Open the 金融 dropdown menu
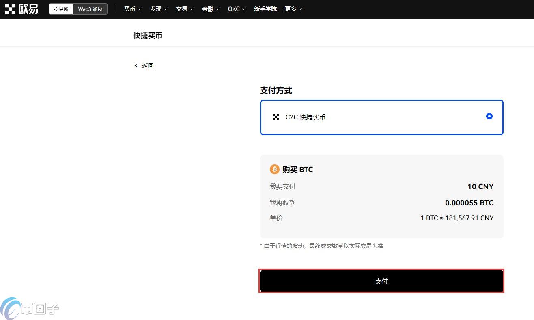Screen dimensions: 534x320 point(211,9)
